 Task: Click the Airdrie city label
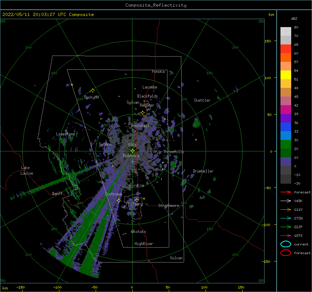point(137,185)
